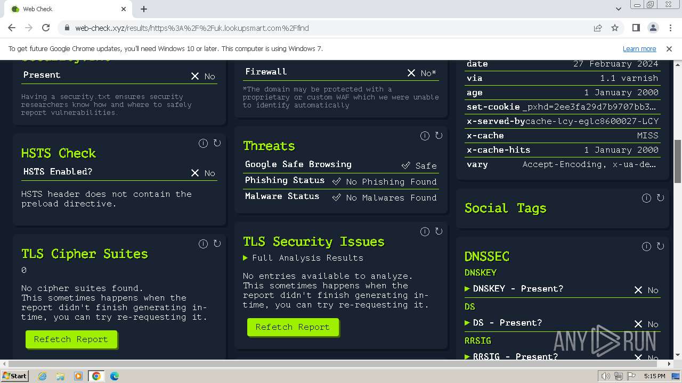682x383 pixels.
Task: Open info for TLS Security Issues
Action: point(425,231)
